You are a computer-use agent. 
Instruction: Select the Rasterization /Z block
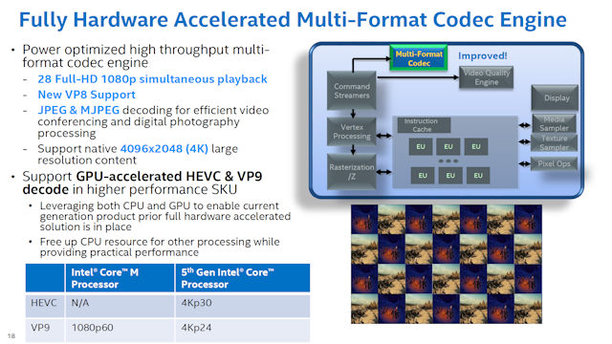[x=352, y=172]
